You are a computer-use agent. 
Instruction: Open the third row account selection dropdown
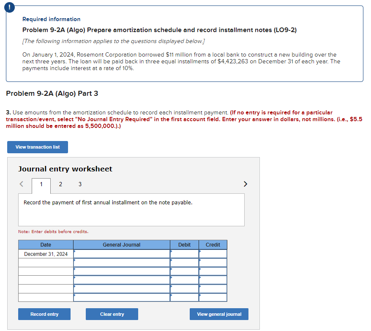(x=121, y=271)
